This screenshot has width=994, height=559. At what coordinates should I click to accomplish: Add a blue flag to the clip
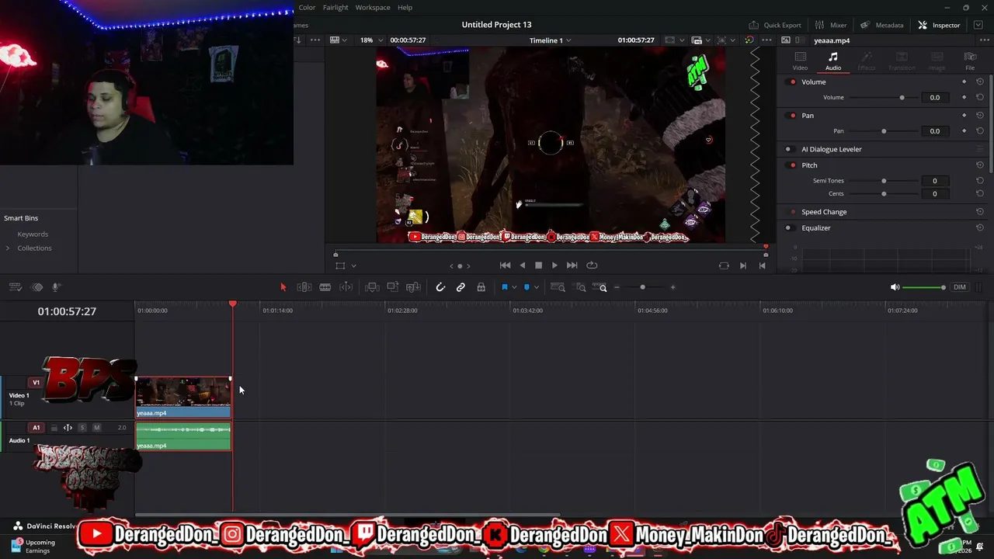504,287
